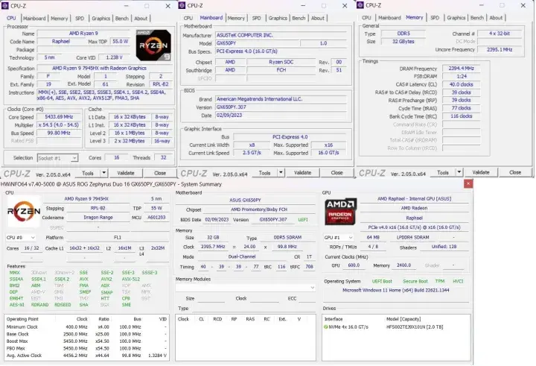Image resolution: width=536 pixels, height=366 pixels.
Task: Click Validate in first CPU-Z window
Action: point(126,173)
